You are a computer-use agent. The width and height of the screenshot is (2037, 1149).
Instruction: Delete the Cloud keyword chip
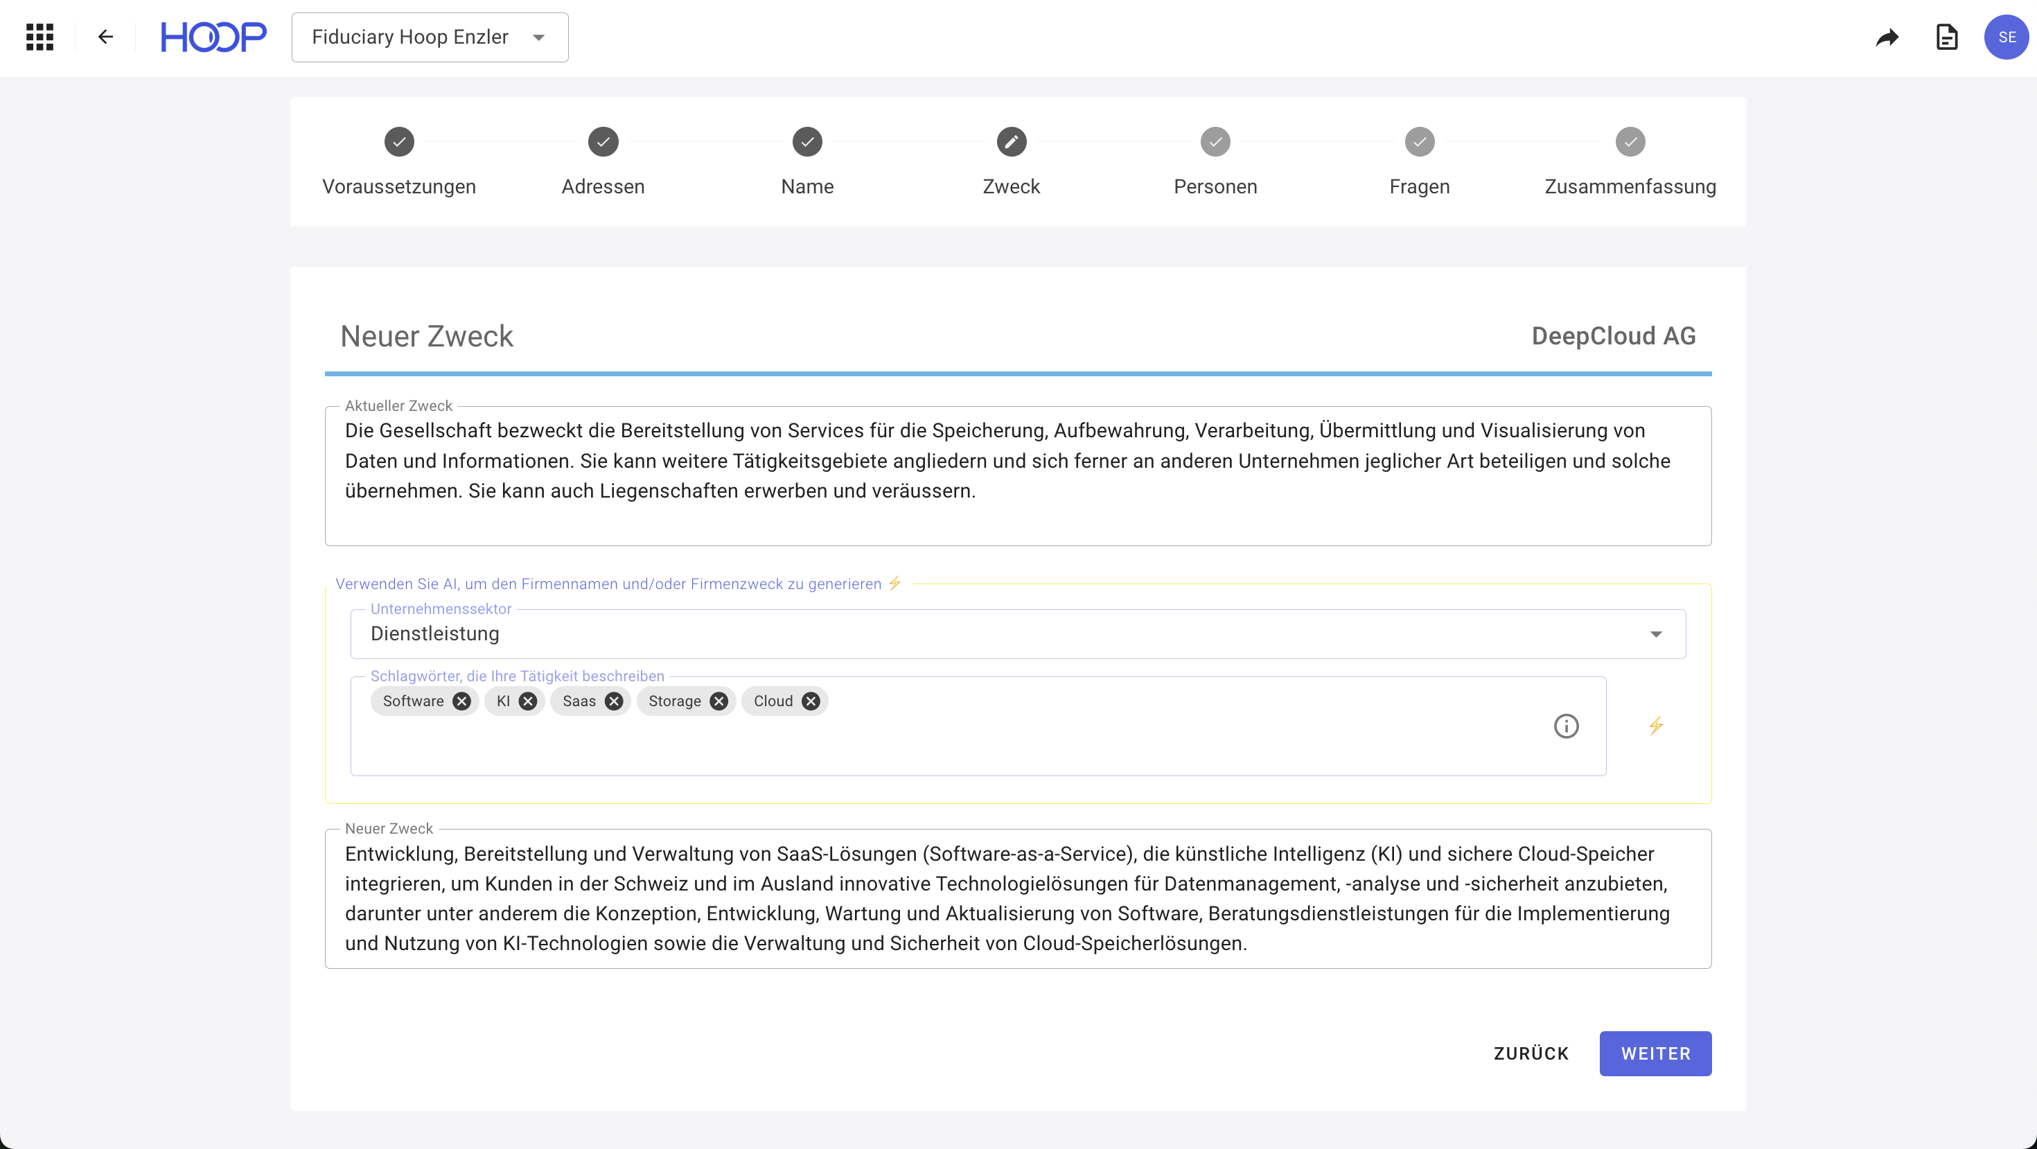click(811, 701)
